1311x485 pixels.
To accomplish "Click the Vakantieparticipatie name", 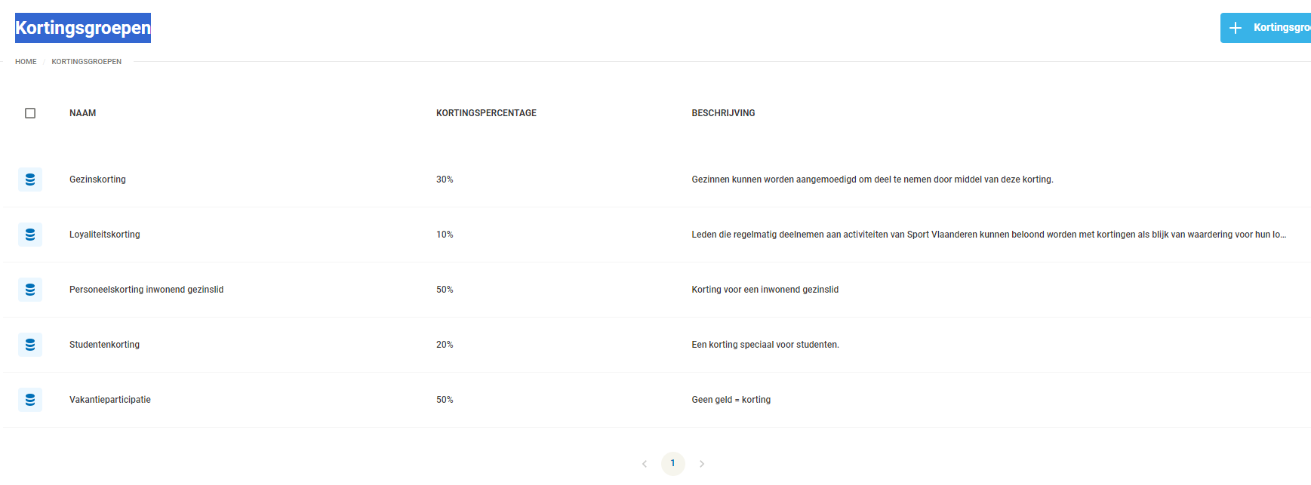I will [109, 400].
